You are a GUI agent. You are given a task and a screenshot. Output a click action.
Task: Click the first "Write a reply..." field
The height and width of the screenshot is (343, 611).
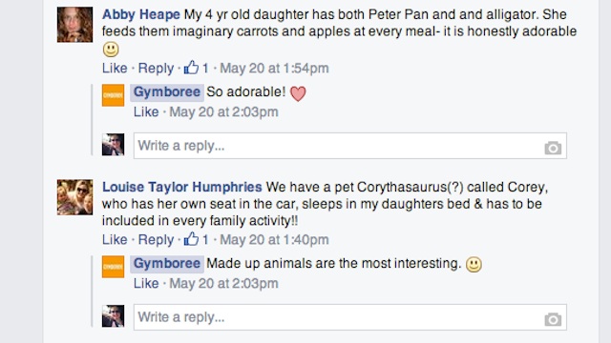pos(350,146)
